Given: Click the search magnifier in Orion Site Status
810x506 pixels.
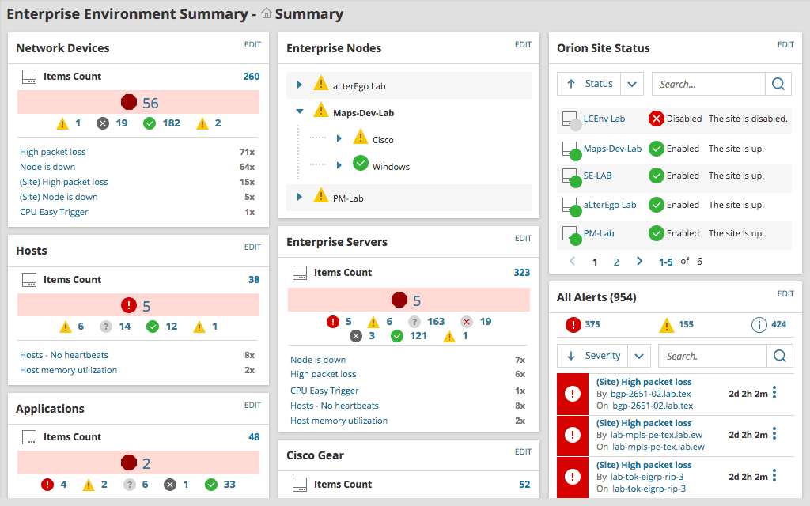Looking at the screenshot, I should (778, 84).
